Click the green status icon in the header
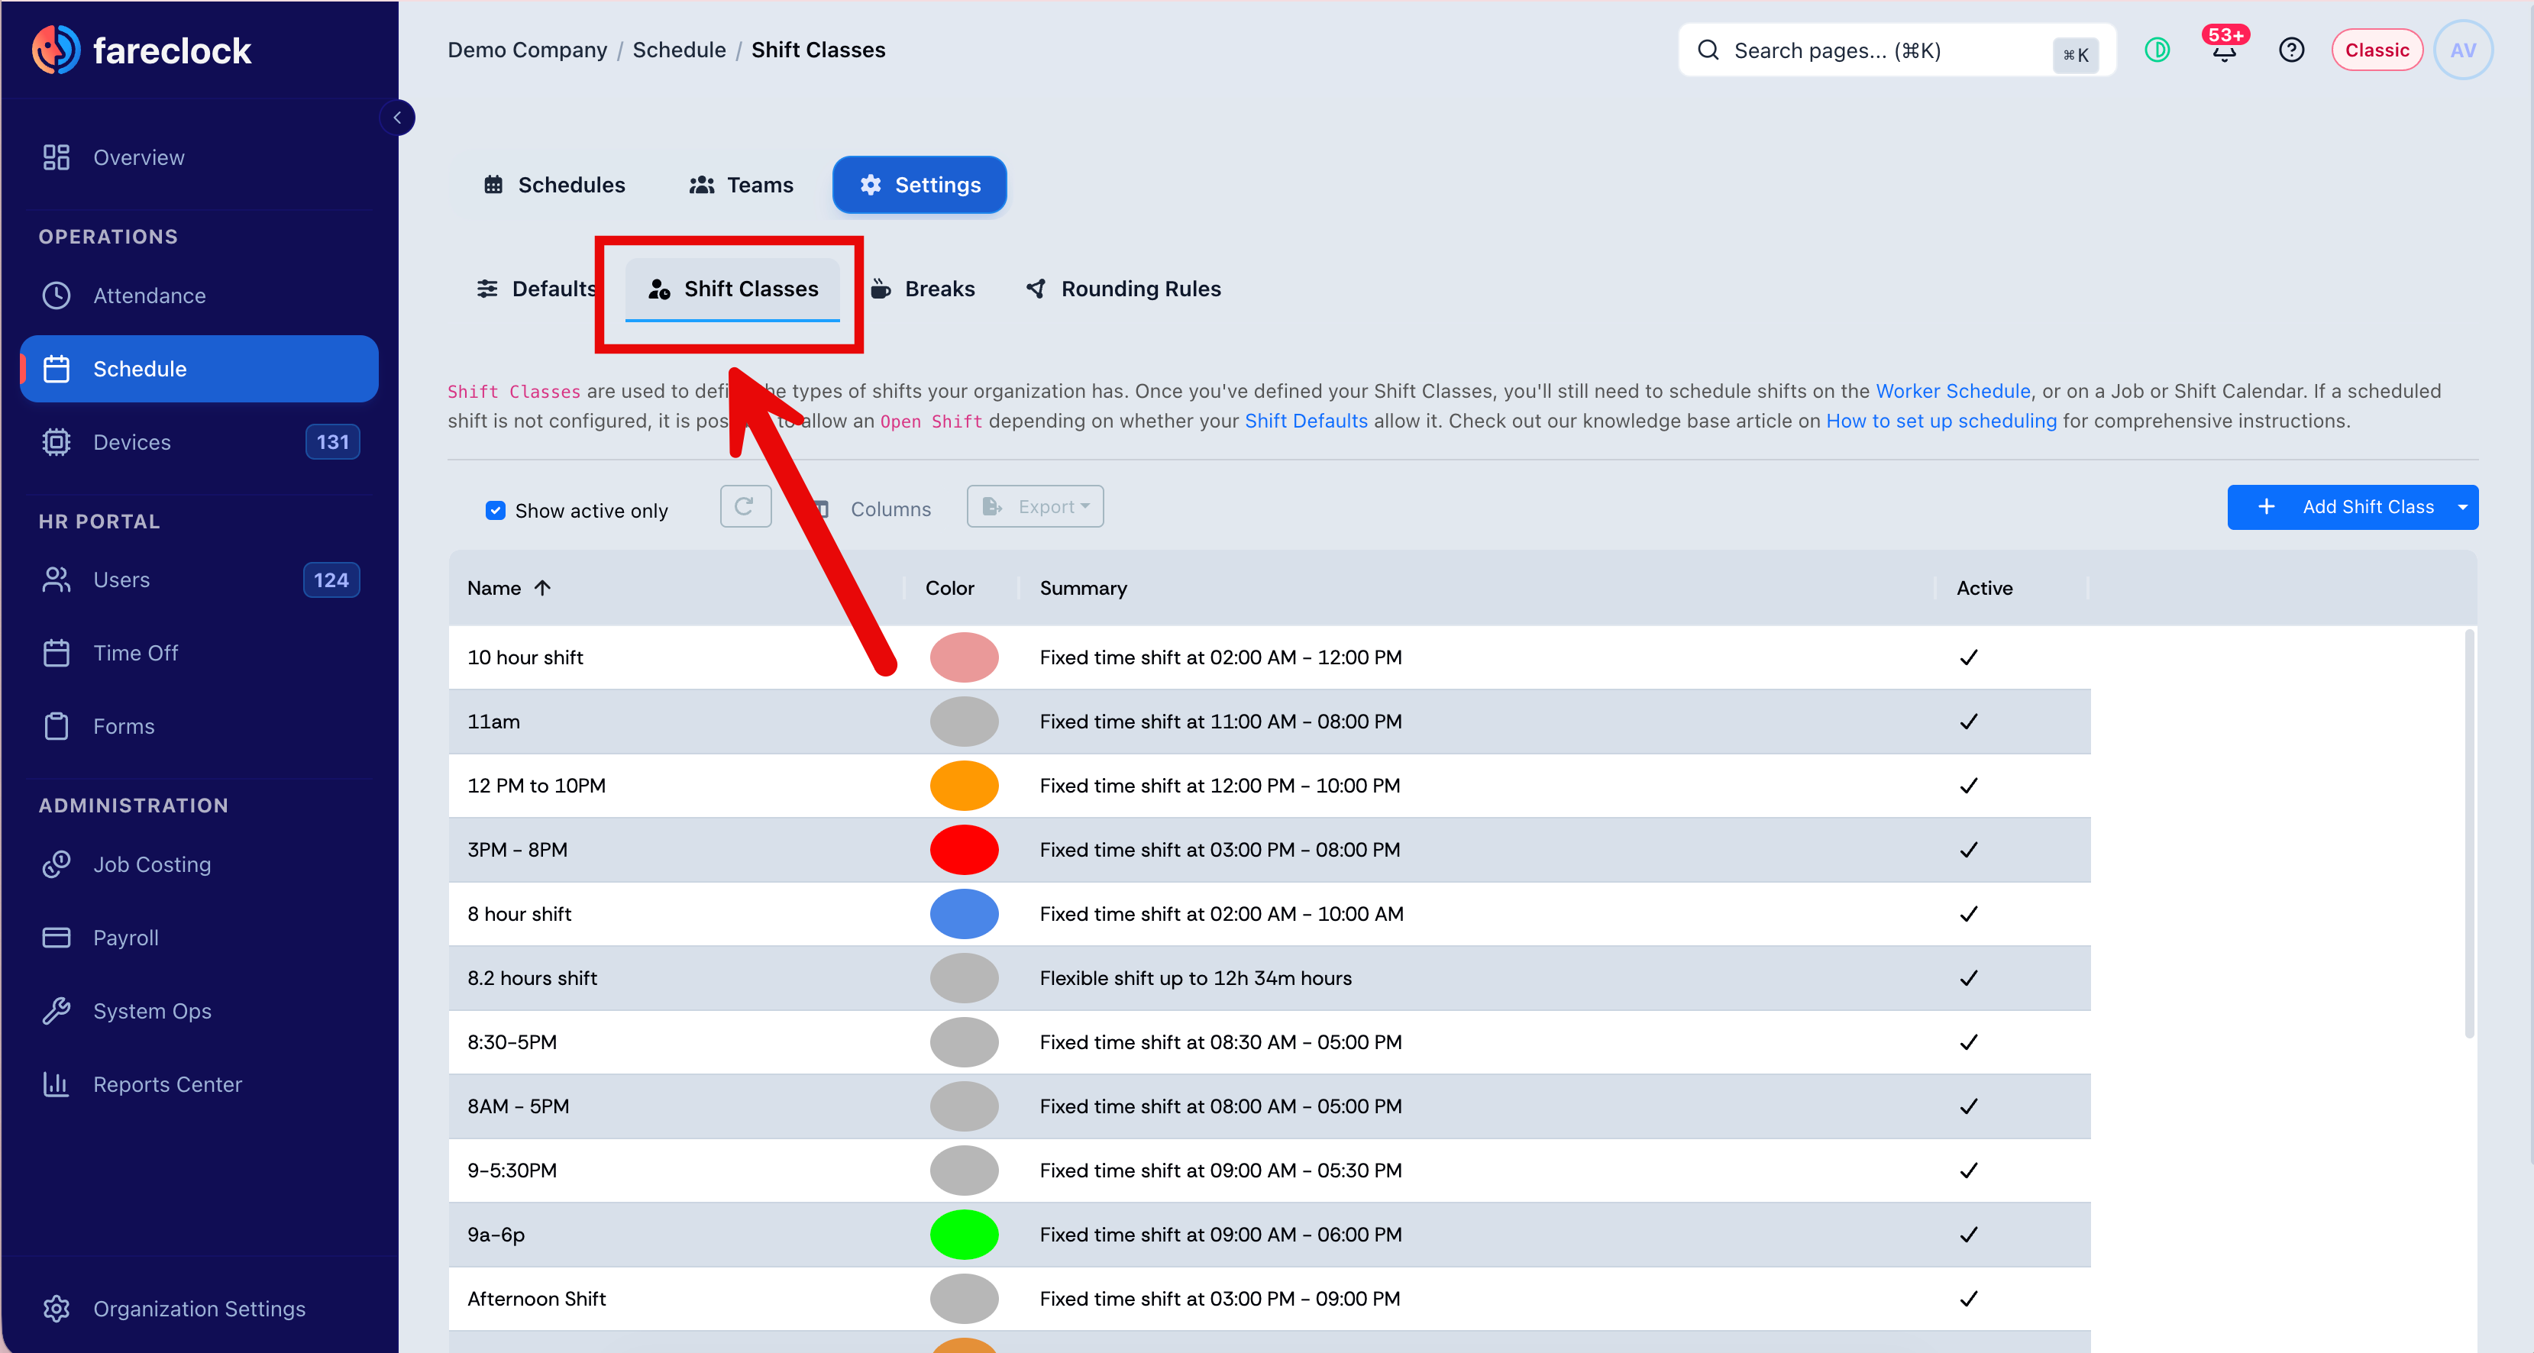The width and height of the screenshot is (2534, 1353). pos(2156,50)
